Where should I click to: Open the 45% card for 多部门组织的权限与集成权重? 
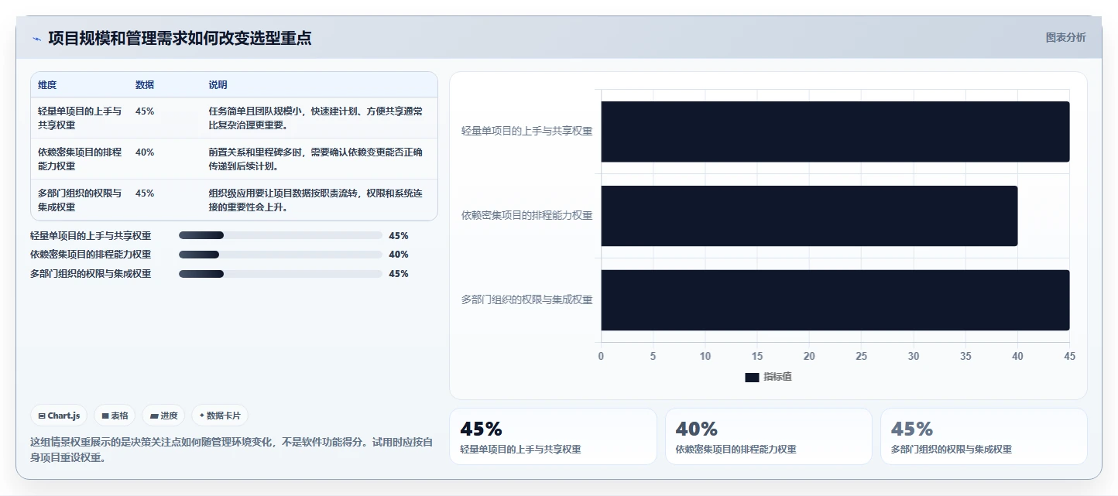pos(984,436)
